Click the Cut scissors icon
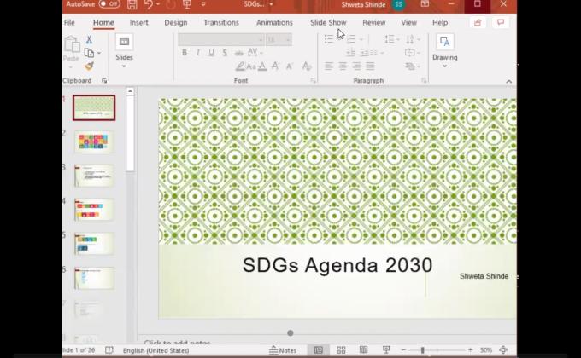Screen dimensions: 581x358 pyautogui.click(x=89, y=39)
